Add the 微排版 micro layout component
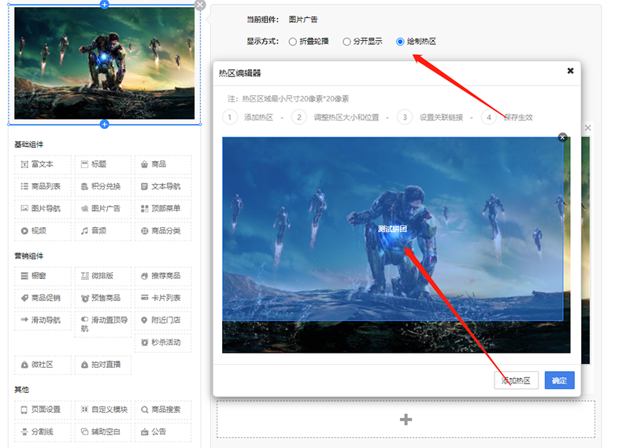 point(103,276)
